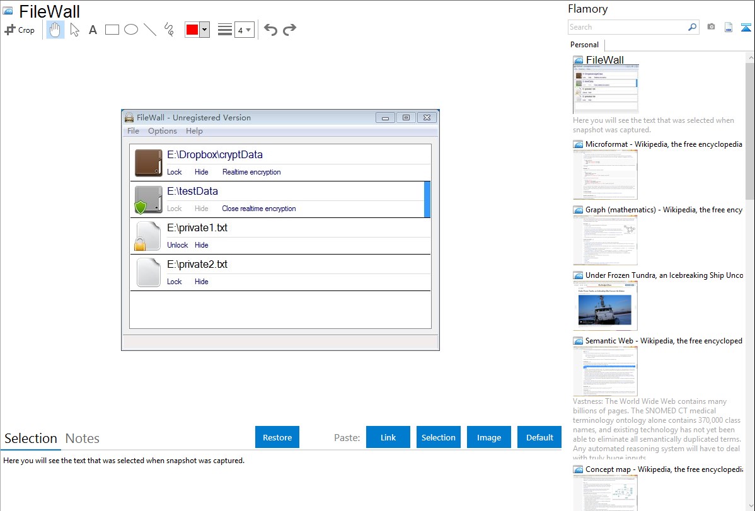Click the private2.txt file icon
Screen dimensions: 755x511
pos(148,273)
